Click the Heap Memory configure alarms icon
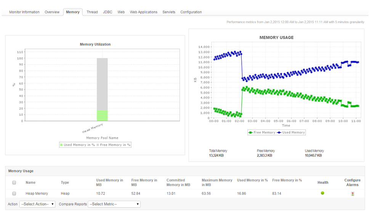 click(353, 194)
